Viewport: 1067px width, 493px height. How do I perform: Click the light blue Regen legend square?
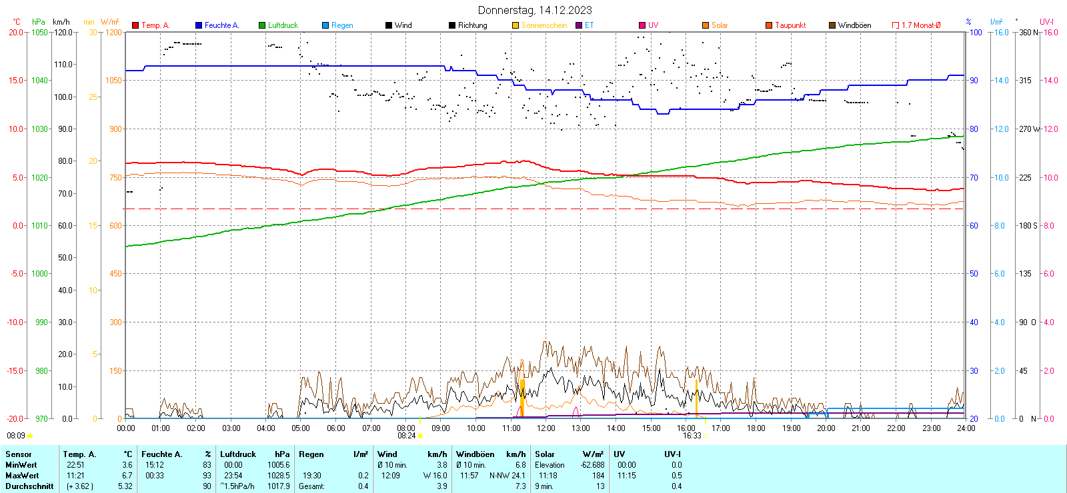tap(325, 25)
